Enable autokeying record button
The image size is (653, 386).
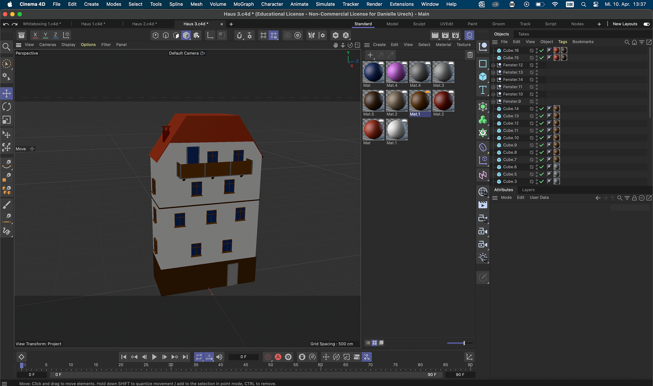[278, 357]
